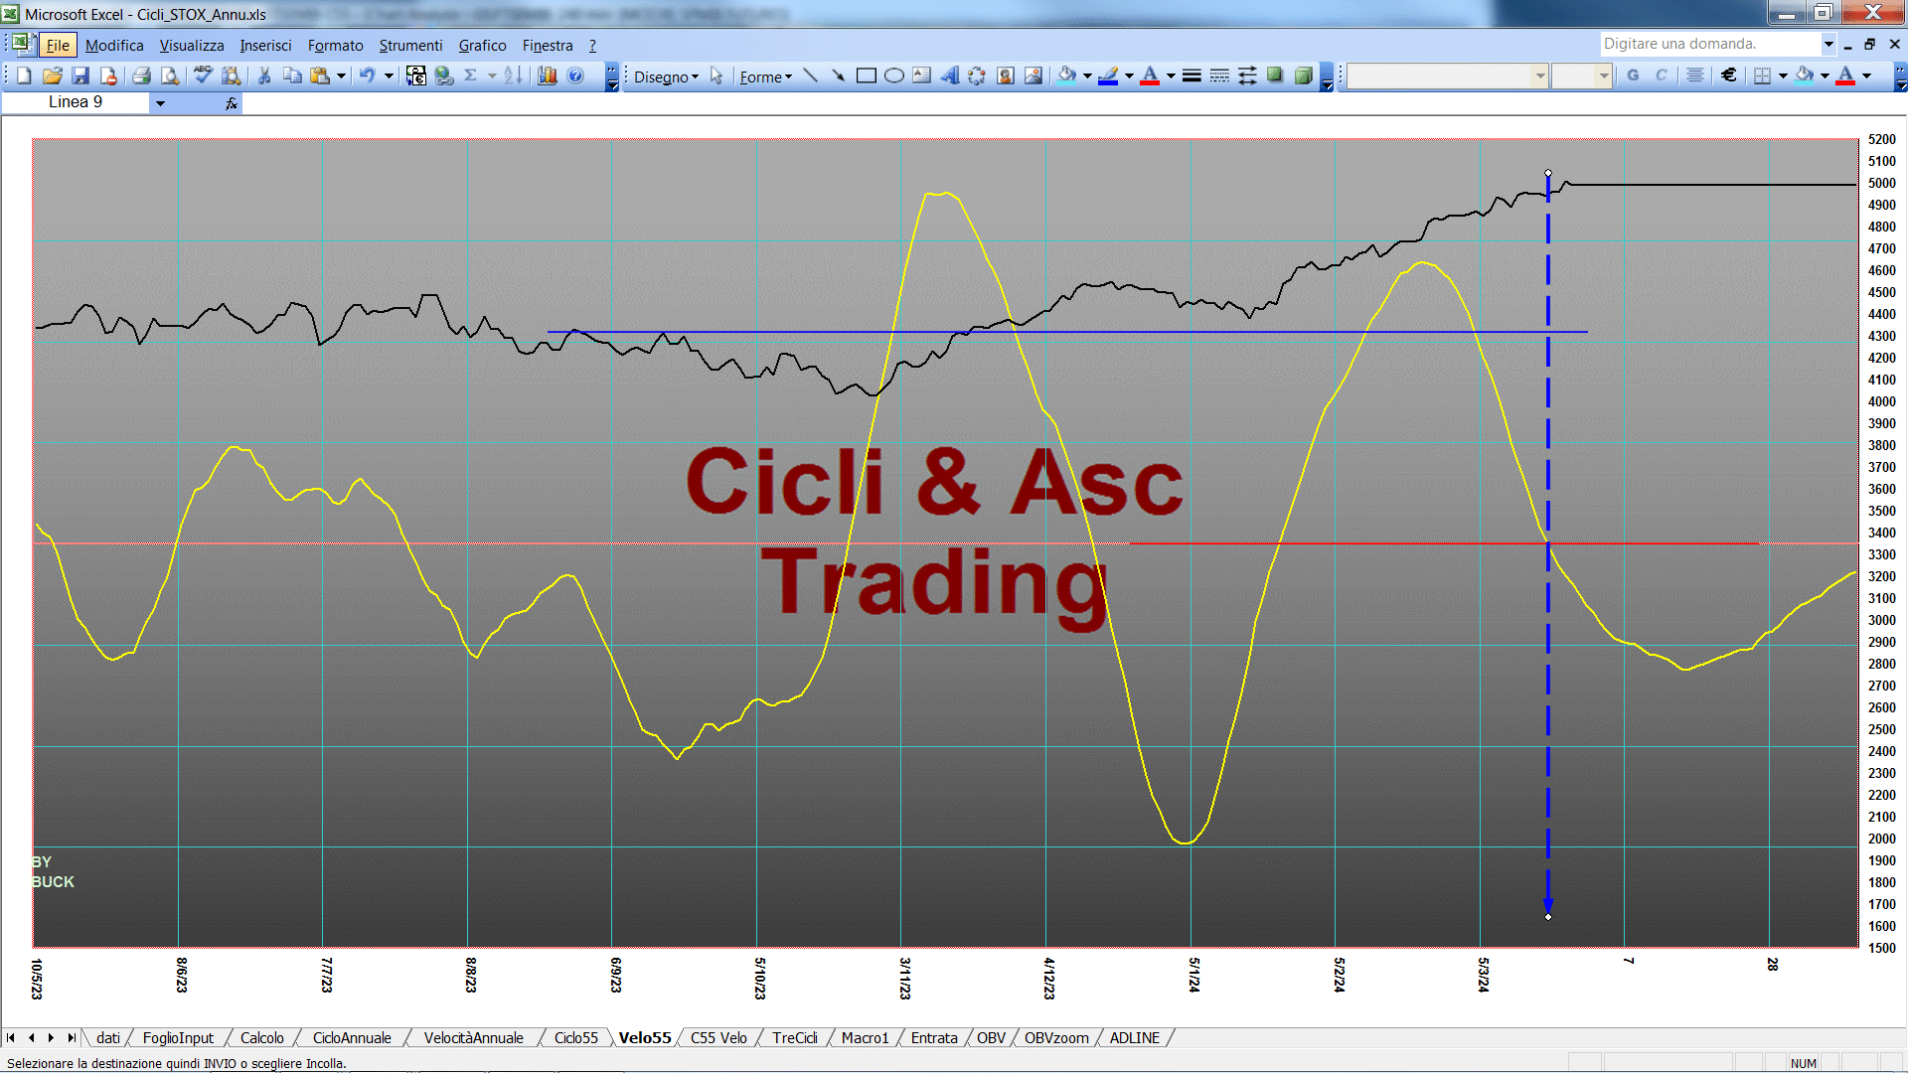Run the ABC spelling check icon
The height and width of the screenshot is (1073, 1908).
tap(203, 76)
